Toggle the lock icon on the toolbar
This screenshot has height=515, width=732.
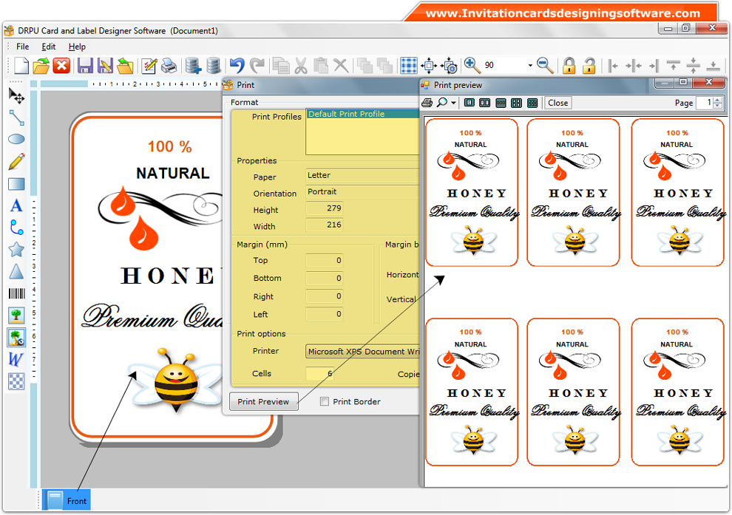(568, 65)
